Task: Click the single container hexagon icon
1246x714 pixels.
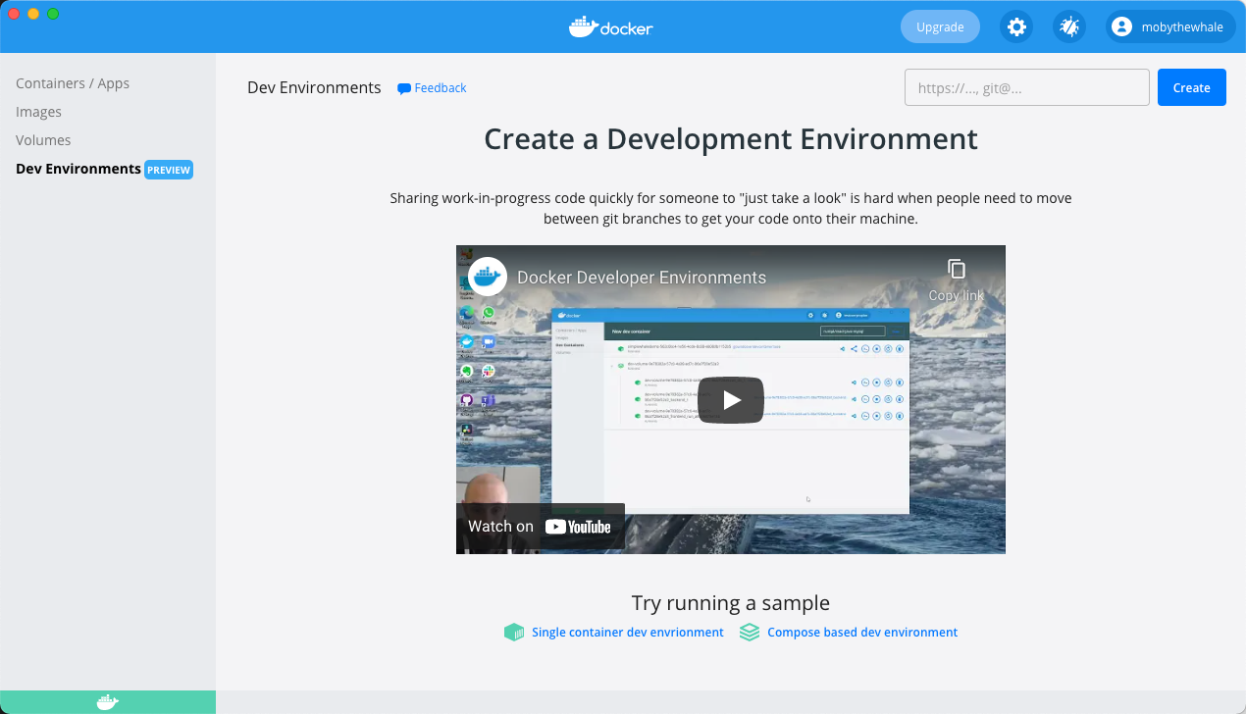Action: pos(514,632)
